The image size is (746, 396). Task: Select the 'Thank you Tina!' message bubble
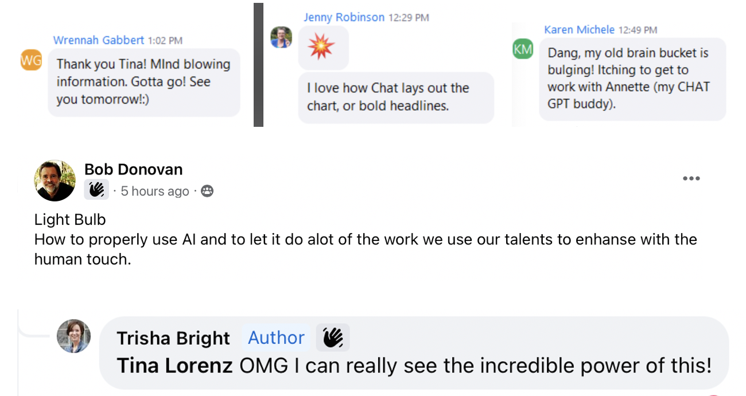(x=143, y=82)
